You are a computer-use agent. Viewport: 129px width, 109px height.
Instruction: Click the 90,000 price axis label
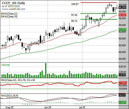point(122,39)
